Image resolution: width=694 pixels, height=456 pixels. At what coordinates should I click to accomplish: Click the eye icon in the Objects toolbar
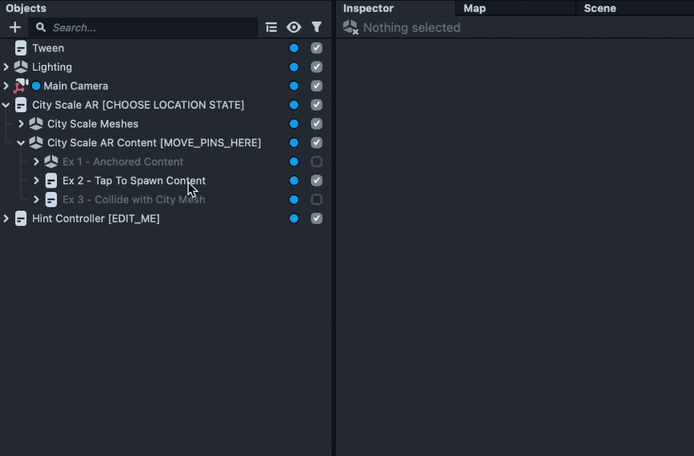coord(294,27)
